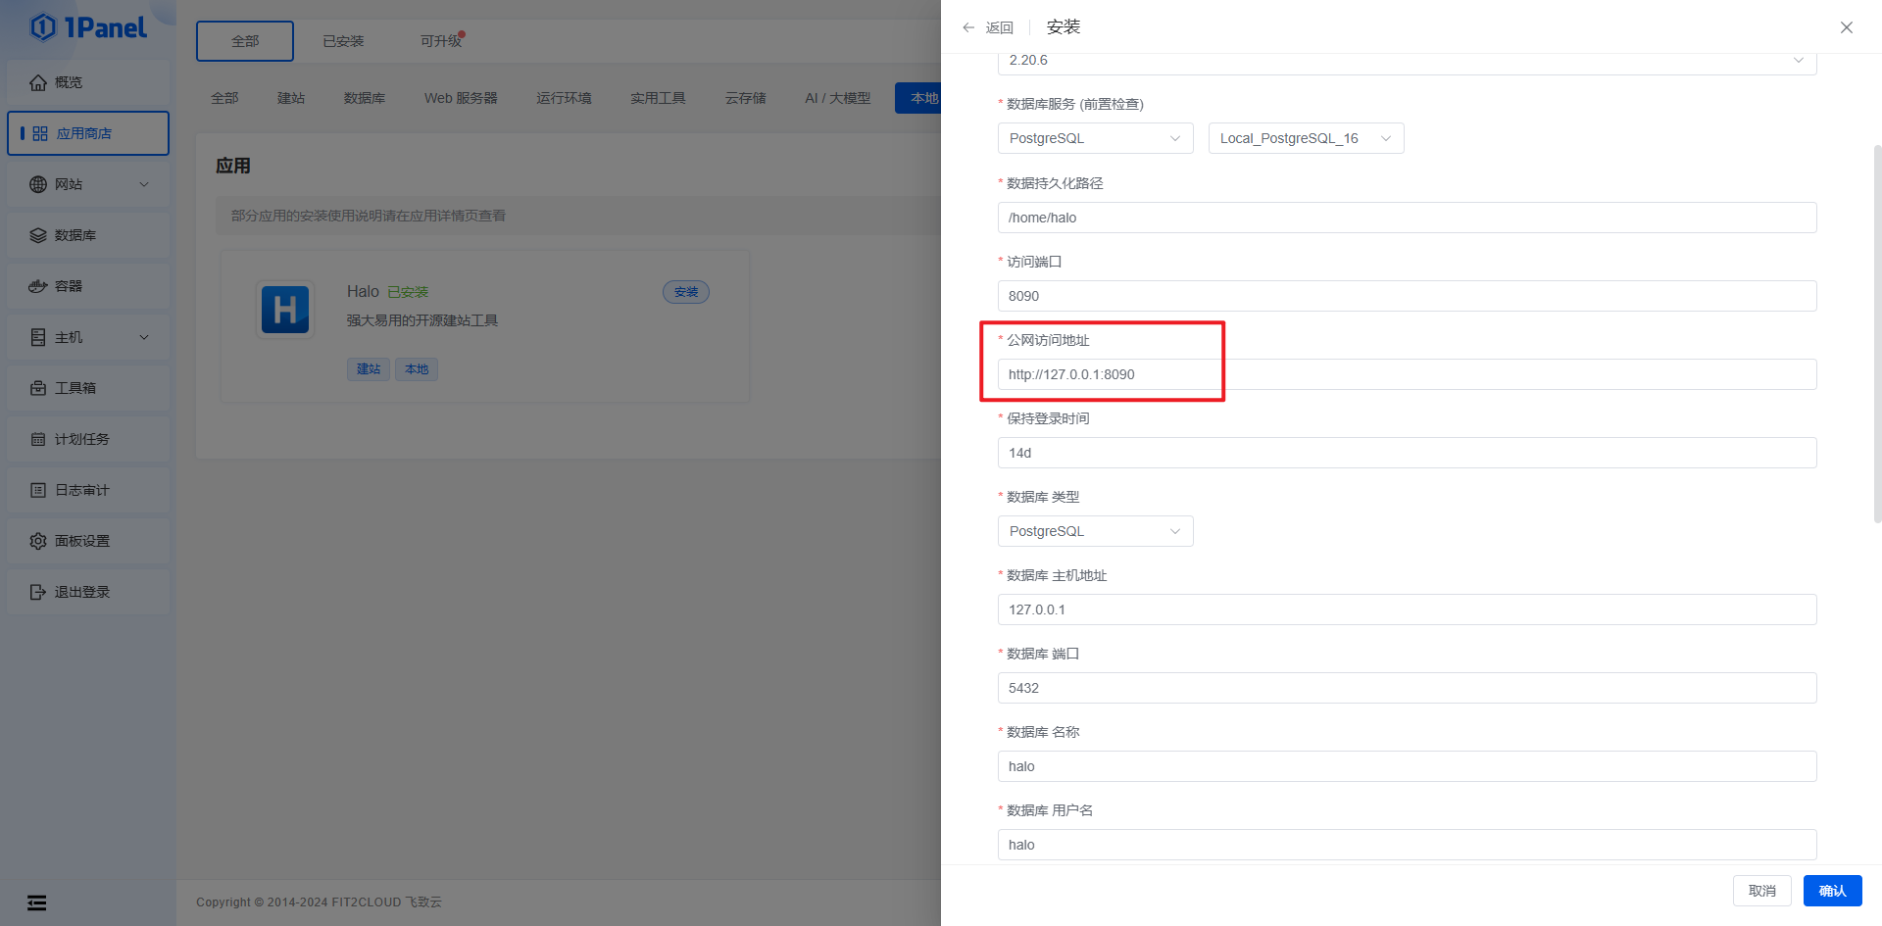Click 确认 to confirm installation
The height and width of the screenshot is (926, 1882).
tap(1833, 891)
